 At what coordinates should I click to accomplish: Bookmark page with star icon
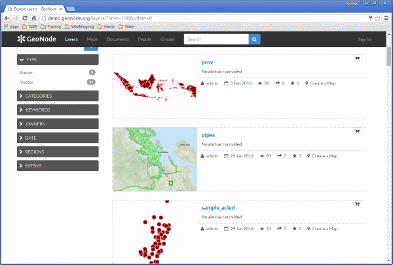point(377,18)
